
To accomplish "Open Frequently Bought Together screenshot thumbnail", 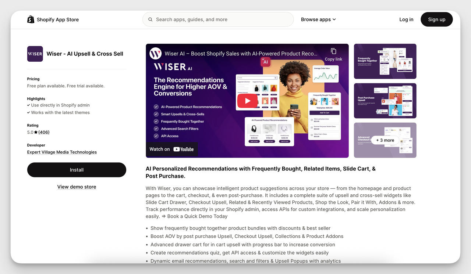I will coord(385,61).
